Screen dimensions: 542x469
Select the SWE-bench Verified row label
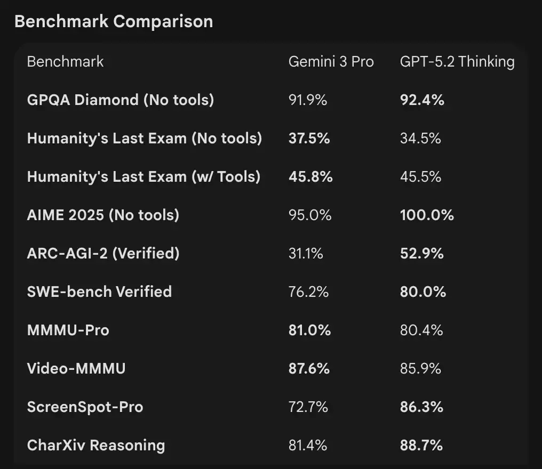click(99, 292)
